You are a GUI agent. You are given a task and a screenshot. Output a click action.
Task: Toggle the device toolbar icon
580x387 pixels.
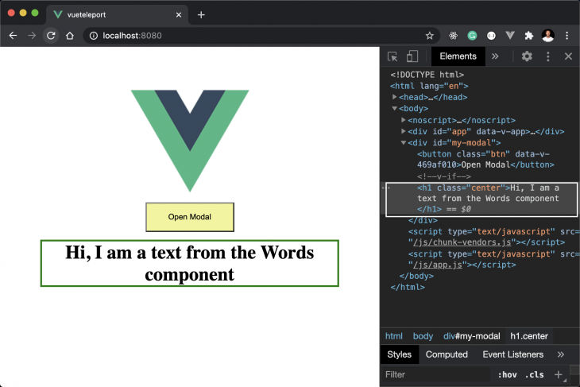(412, 56)
